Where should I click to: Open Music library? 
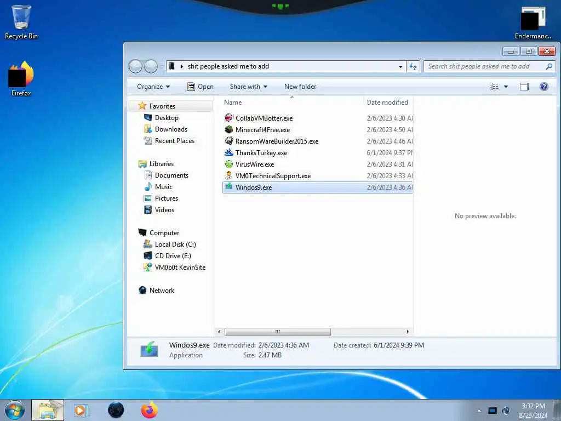[163, 186]
